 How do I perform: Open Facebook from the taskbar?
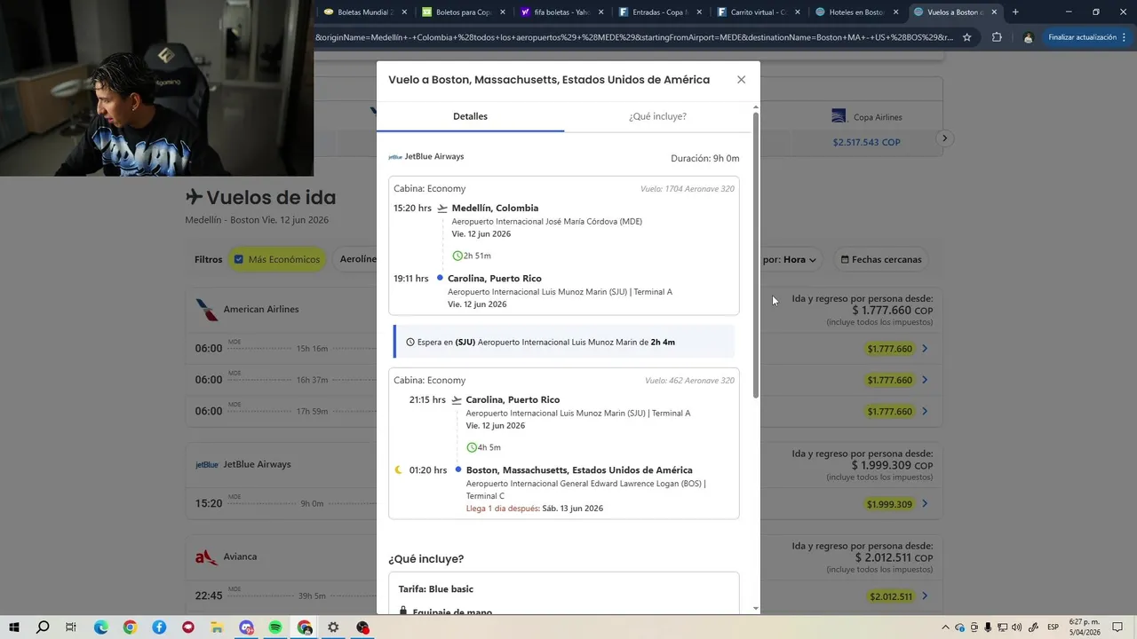159,627
